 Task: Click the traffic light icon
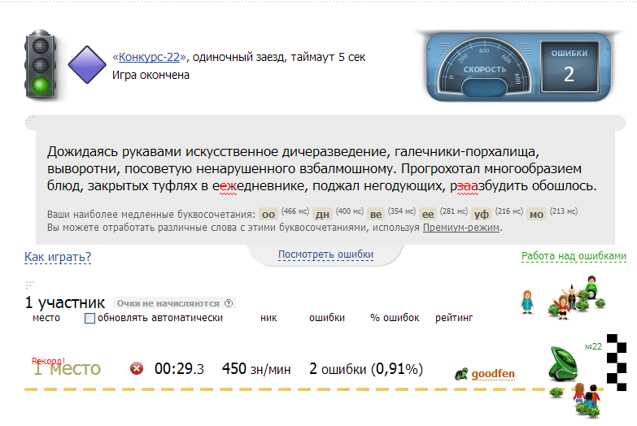pyautogui.click(x=41, y=64)
